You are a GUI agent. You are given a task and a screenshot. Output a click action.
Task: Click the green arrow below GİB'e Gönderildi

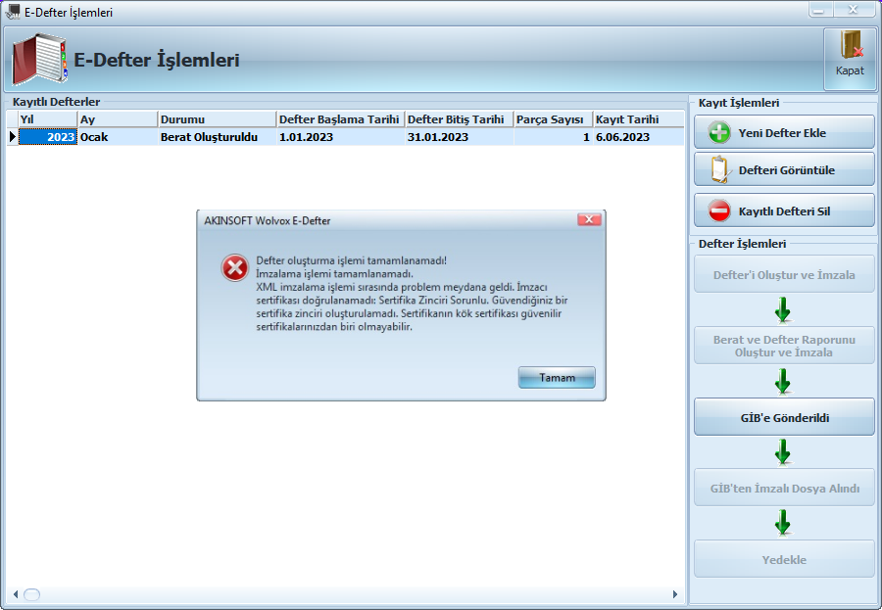pyautogui.click(x=782, y=452)
